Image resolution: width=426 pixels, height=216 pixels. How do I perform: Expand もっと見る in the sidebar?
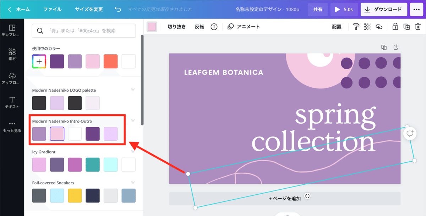pyautogui.click(x=12, y=127)
